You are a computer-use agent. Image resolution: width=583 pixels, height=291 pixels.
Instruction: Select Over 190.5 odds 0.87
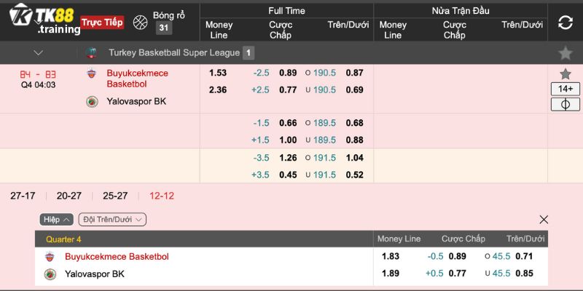(354, 73)
